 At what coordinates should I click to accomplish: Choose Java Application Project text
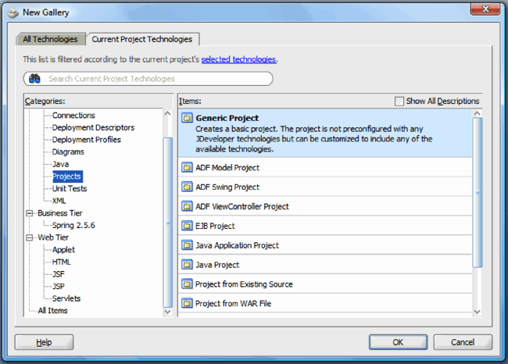(237, 245)
